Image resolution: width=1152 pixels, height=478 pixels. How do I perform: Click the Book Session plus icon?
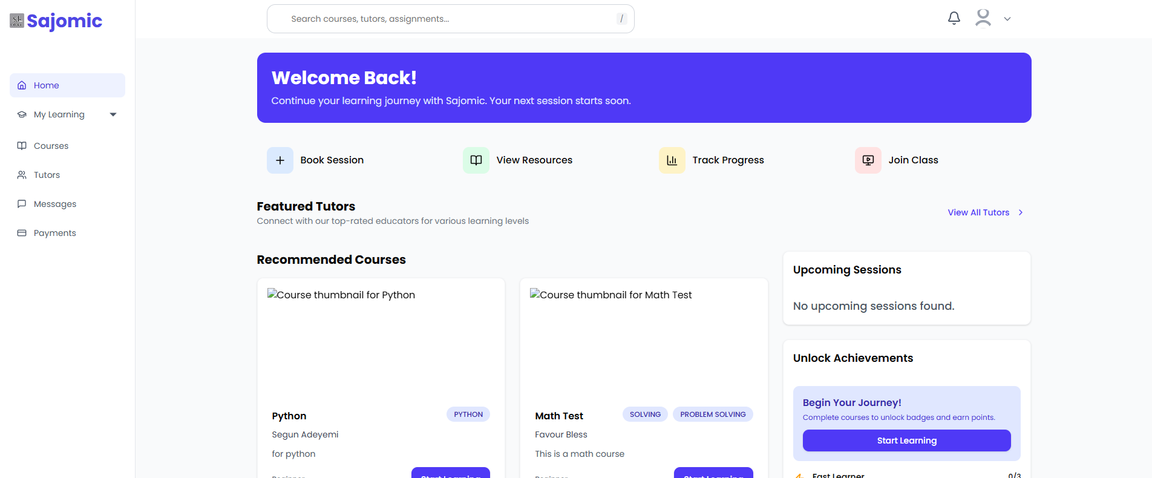pyautogui.click(x=280, y=160)
